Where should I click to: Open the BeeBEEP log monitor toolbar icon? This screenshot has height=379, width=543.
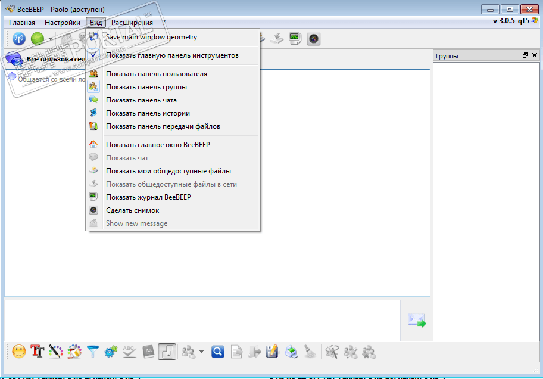pos(295,39)
